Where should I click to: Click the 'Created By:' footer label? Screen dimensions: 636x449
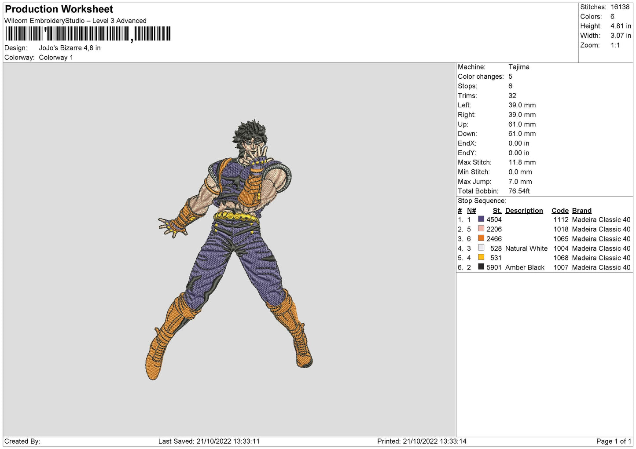click(x=22, y=441)
